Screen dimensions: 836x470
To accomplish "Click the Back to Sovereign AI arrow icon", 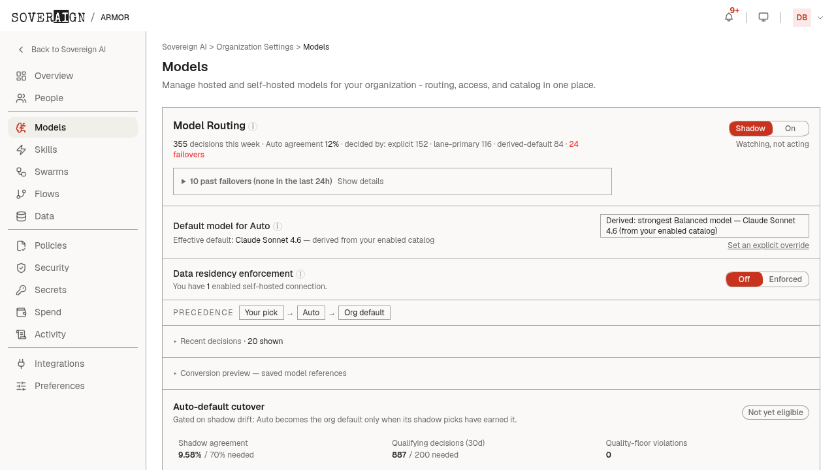I will pos(21,50).
